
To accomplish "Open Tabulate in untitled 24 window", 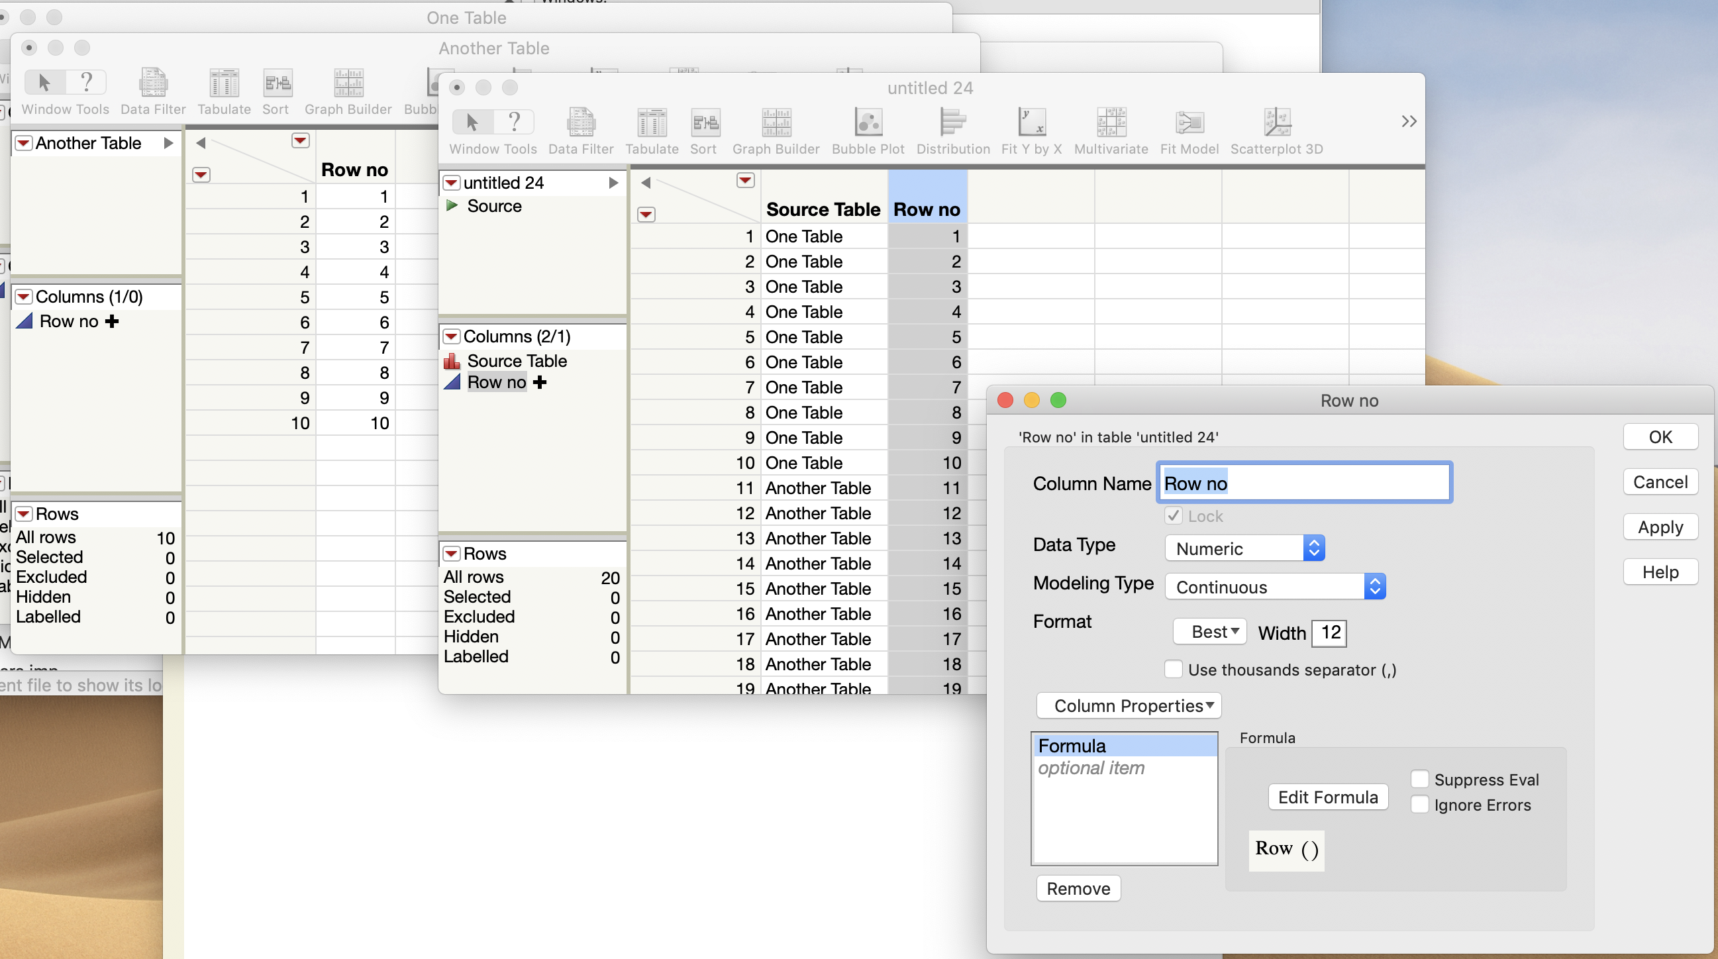I will pyautogui.click(x=652, y=123).
